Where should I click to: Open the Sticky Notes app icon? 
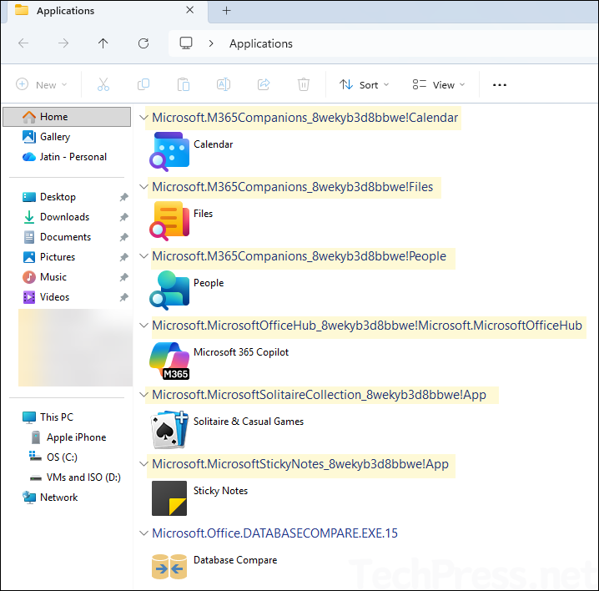(169, 498)
